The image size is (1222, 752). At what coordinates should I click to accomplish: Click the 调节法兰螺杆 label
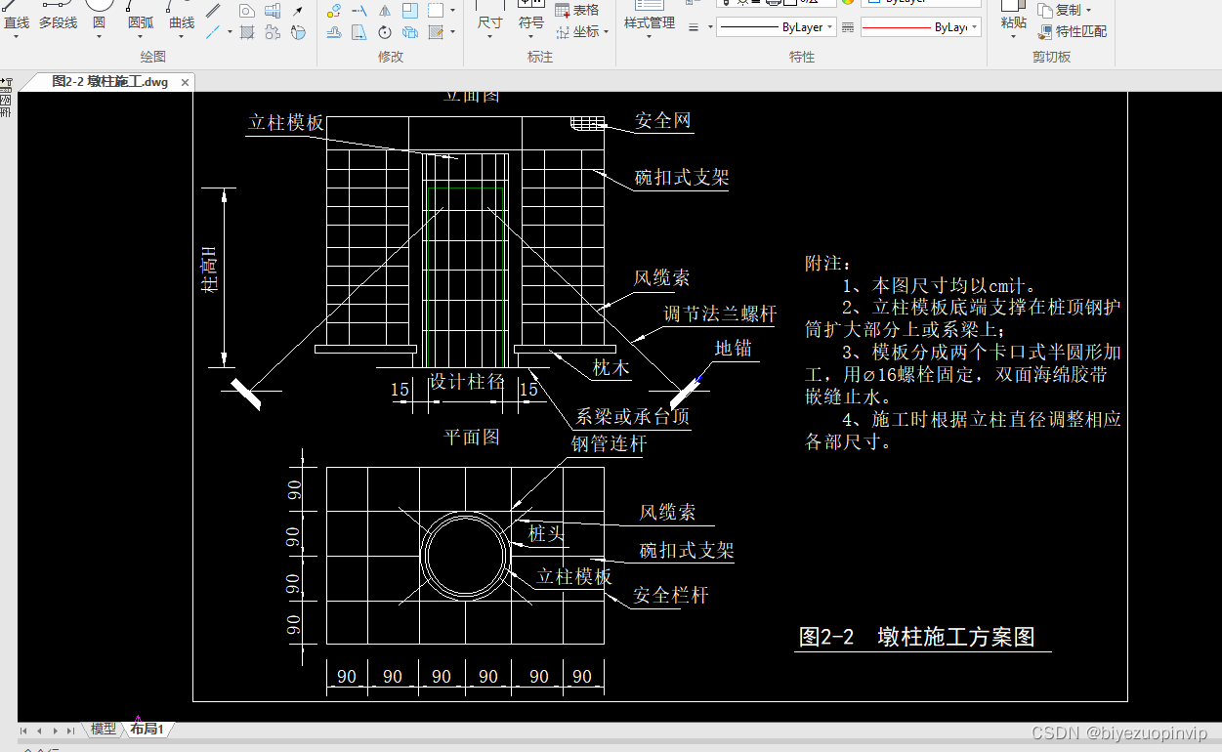(720, 313)
